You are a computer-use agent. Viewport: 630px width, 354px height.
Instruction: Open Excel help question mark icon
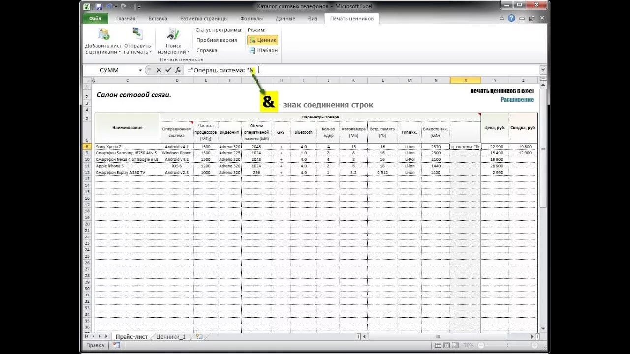(x=511, y=18)
